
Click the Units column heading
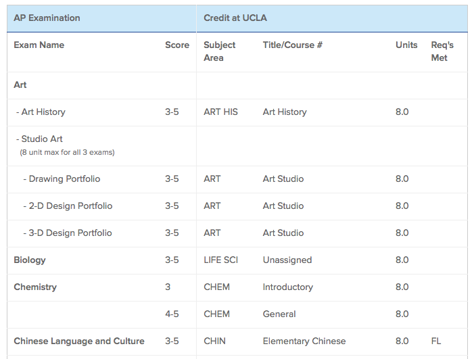pyautogui.click(x=406, y=45)
